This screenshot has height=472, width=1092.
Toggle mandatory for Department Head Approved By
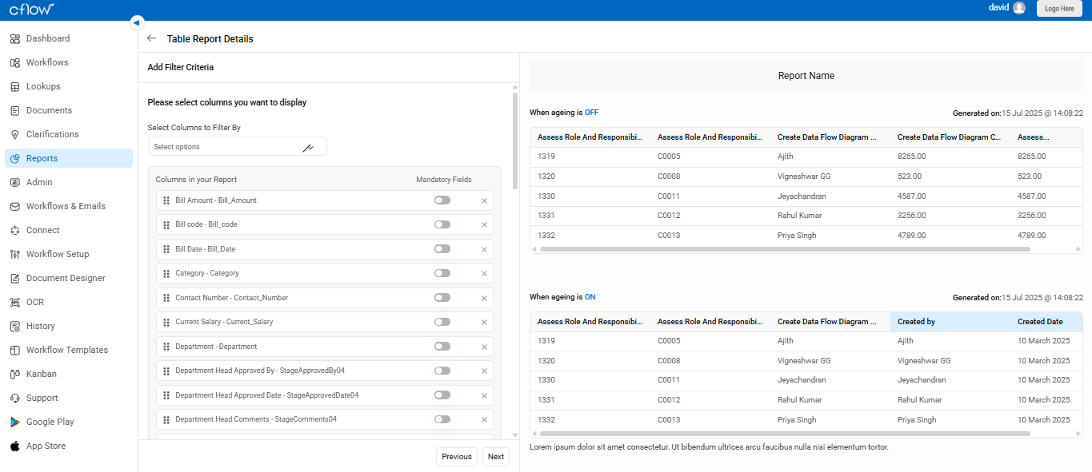[x=442, y=371]
